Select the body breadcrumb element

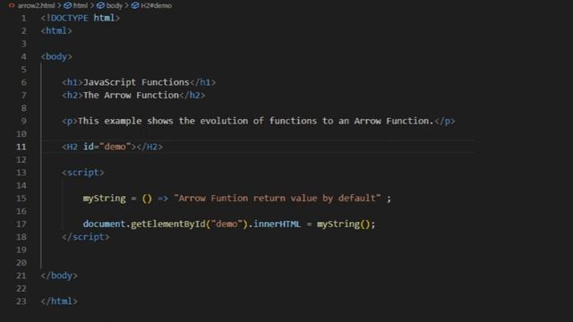115,5
